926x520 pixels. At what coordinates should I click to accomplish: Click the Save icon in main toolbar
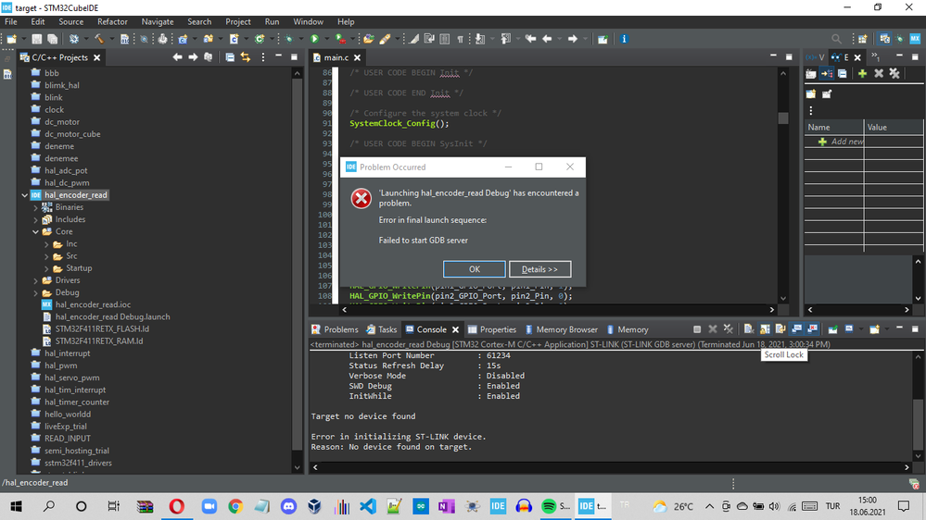point(37,39)
